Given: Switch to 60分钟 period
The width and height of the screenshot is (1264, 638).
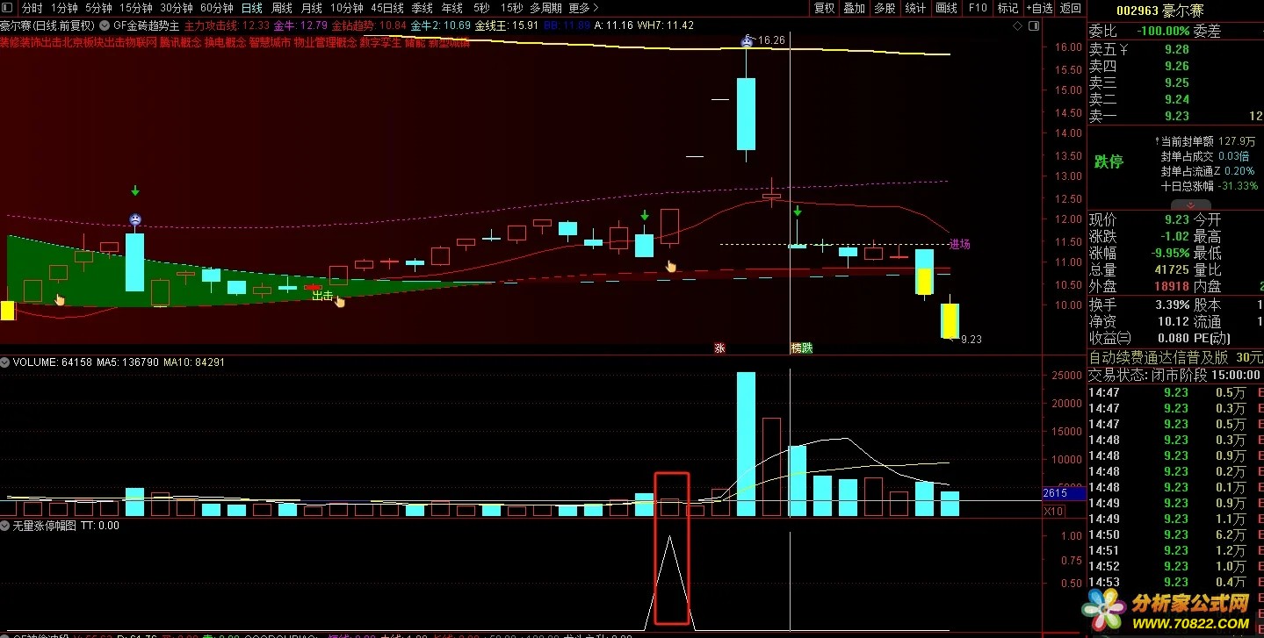Looking at the screenshot, I should [217, 8].
